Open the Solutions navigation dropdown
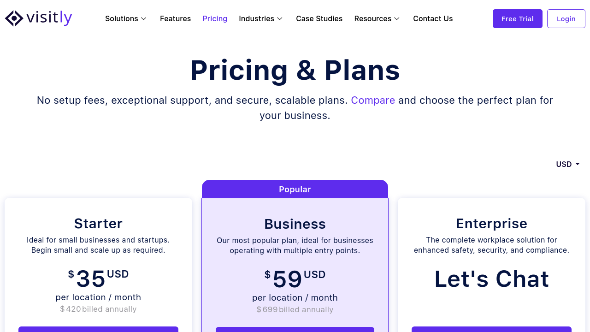The height and width of the screenshot is (332, 590). [122, 19]
